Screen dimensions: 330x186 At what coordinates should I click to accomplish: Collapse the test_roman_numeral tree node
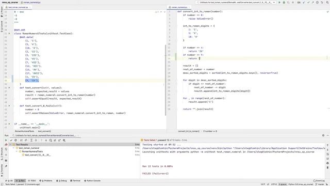(x=14, y=148)
